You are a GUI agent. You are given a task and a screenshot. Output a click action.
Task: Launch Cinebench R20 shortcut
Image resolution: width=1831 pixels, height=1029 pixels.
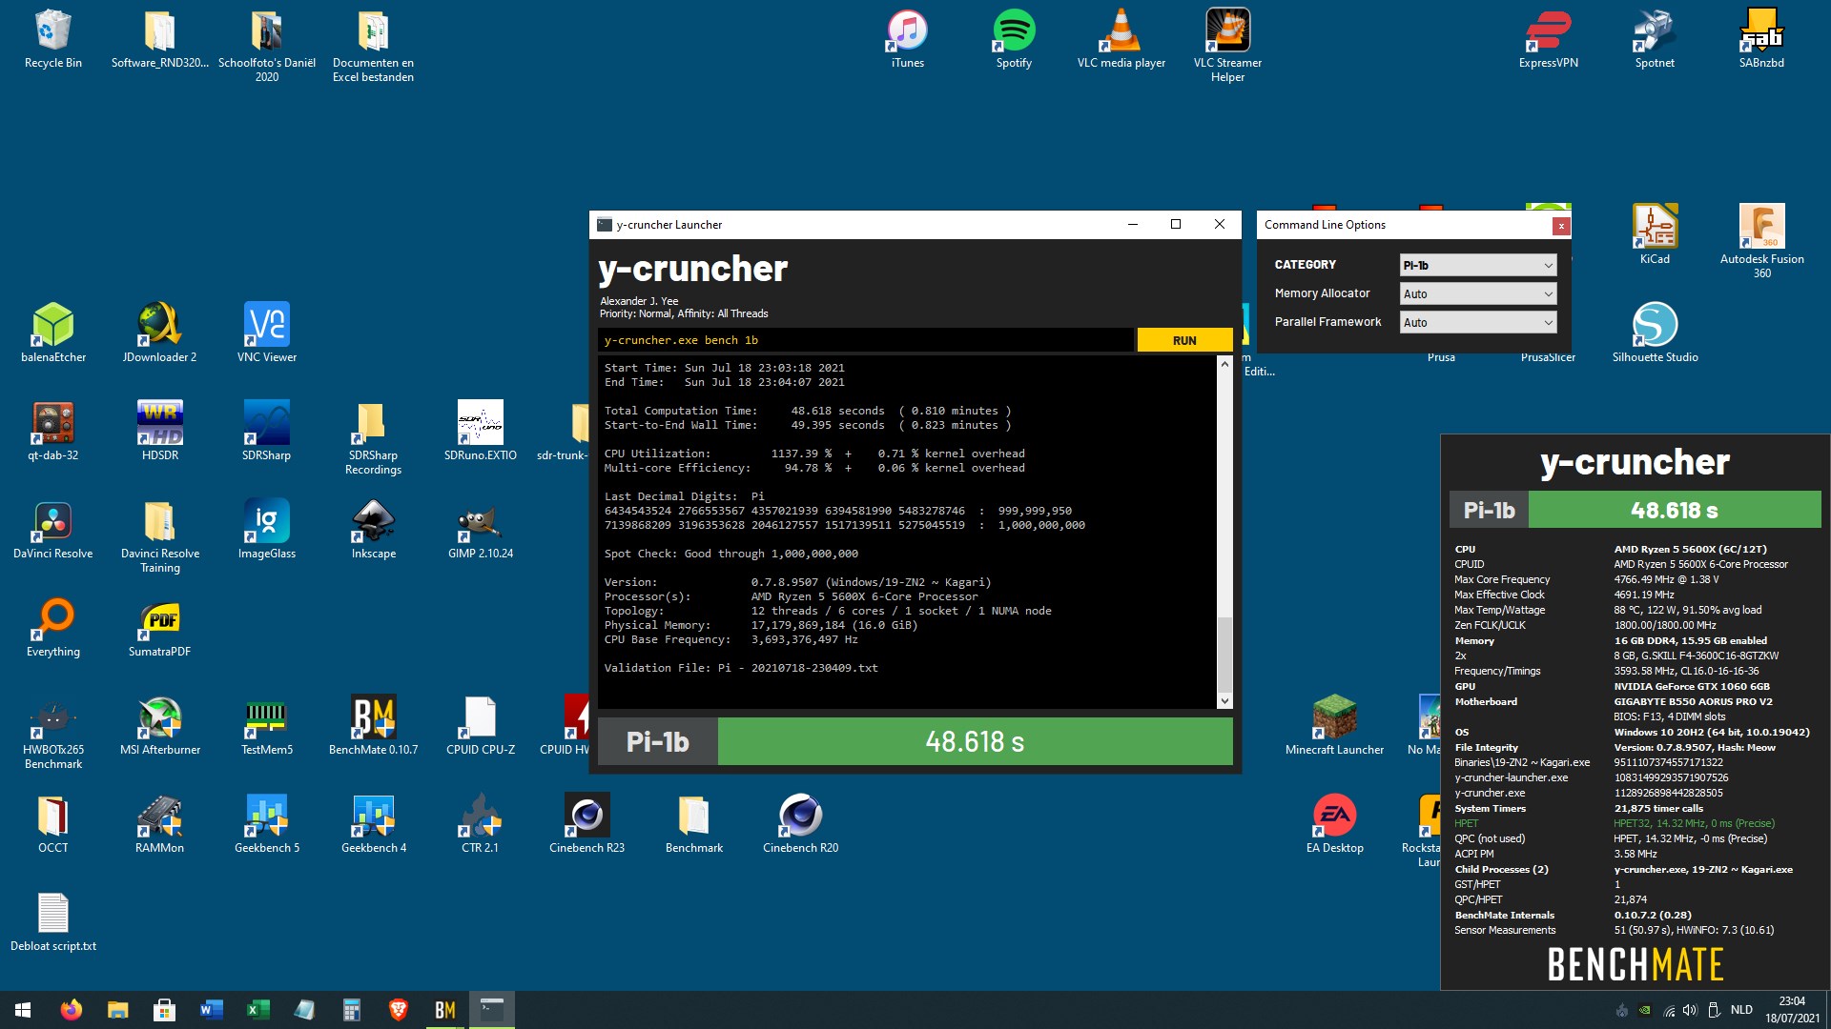(x=800, y=824)
